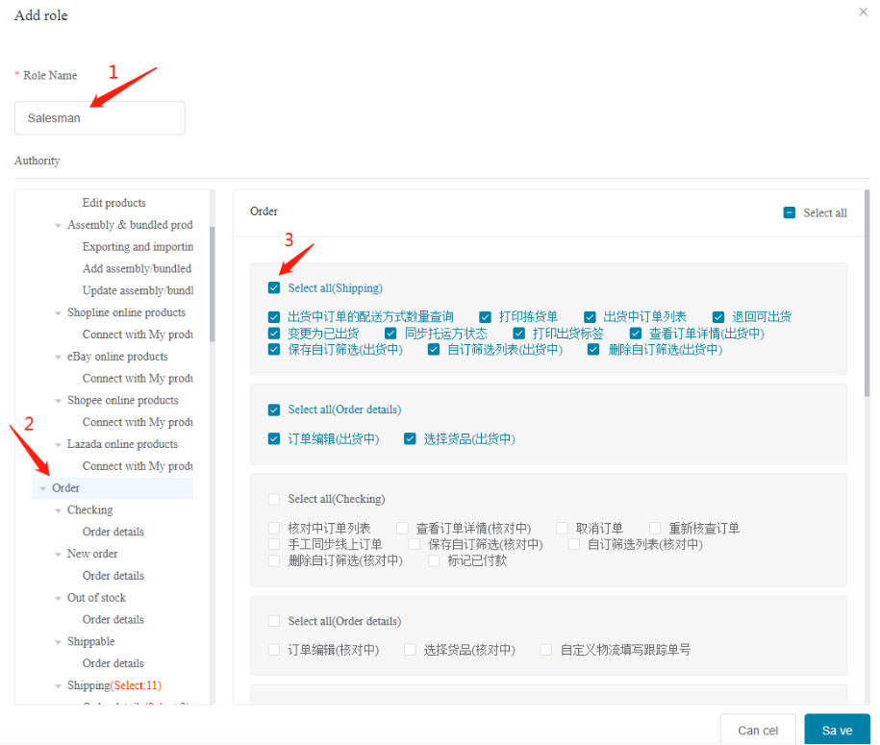Check 核对中订单列表 checkbox

click(274, 528)
